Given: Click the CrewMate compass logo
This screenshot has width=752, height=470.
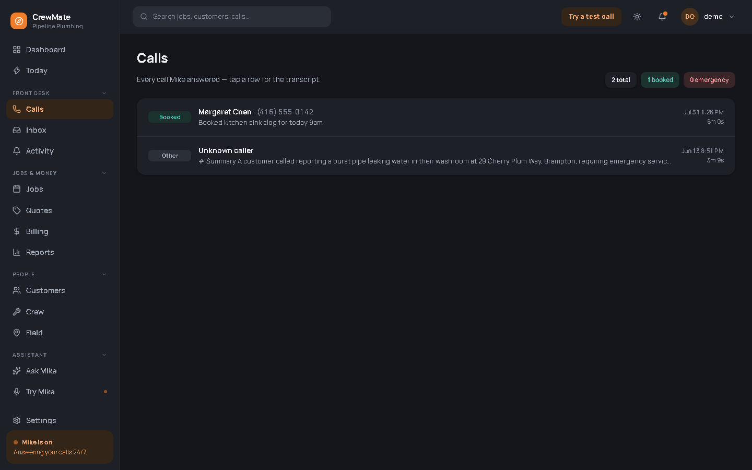Looking at the screenshot, I should coord(19,21).
